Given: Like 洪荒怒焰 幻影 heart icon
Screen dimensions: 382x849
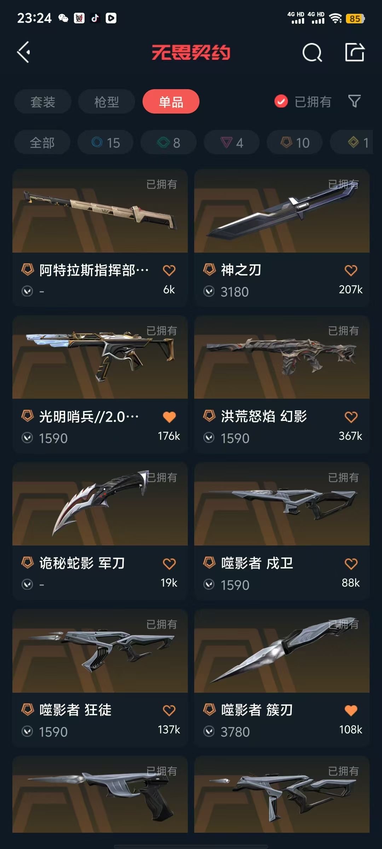Looking at the screenshot, I should [x=351, y=417].
